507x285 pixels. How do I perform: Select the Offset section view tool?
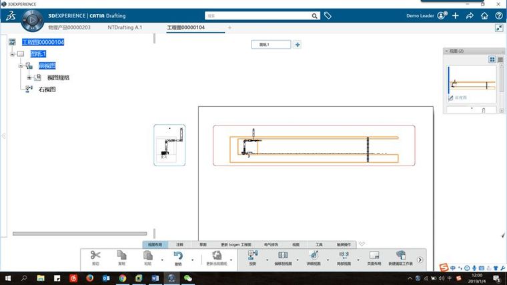(283, 258)
